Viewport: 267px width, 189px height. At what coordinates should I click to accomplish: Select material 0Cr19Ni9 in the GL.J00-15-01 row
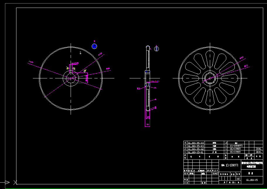[235, 152]
